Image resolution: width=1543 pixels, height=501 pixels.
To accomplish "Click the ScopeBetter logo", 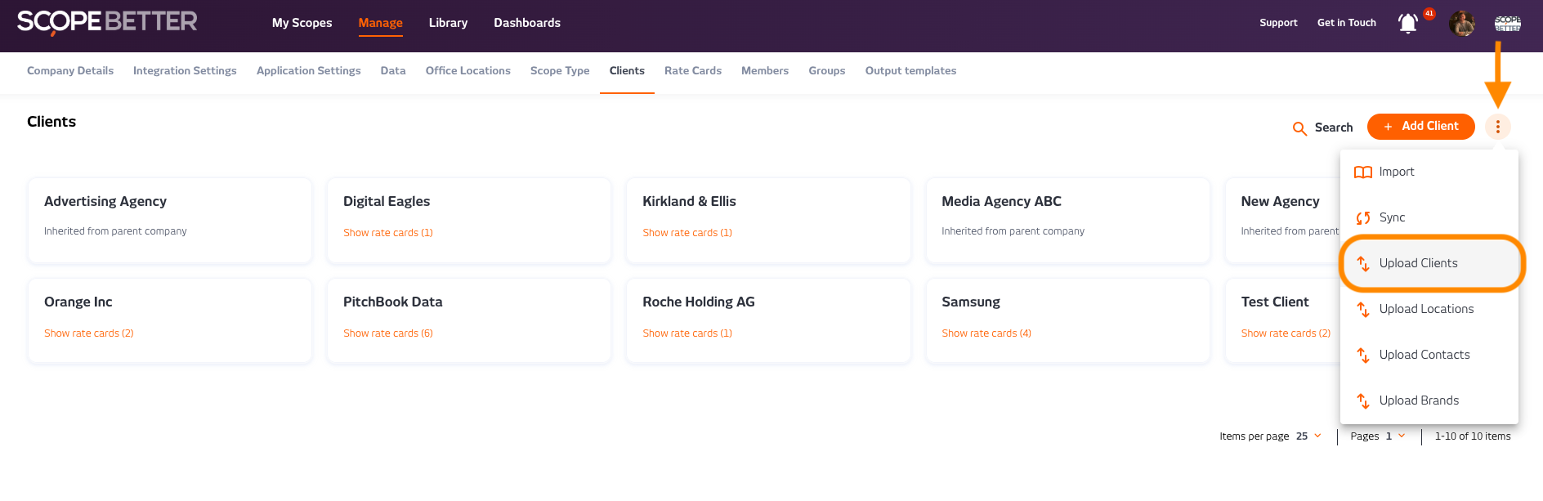I will (x=107, y=22).
